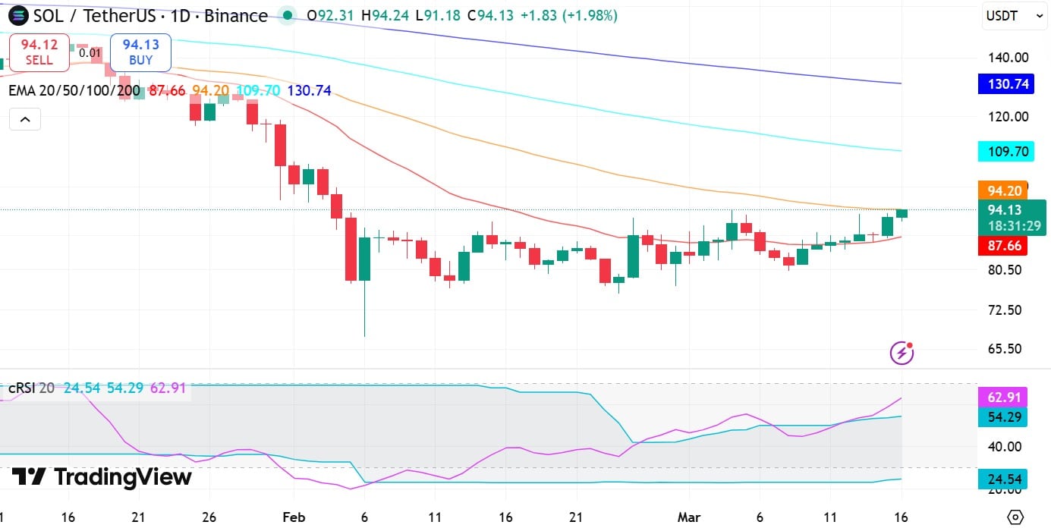Screen dimensions: 1051x528
Task: Click the TradingView logo
Action: [x=102, y=476]
